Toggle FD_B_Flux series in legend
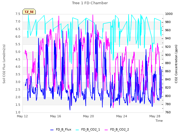Screen dimensions: 180x135 (61, 129)
